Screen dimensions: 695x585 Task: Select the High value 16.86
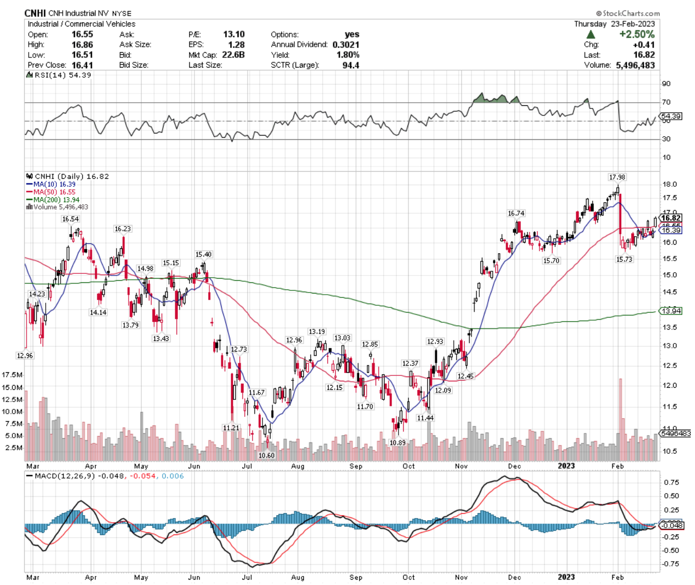[x=82, y=45]
